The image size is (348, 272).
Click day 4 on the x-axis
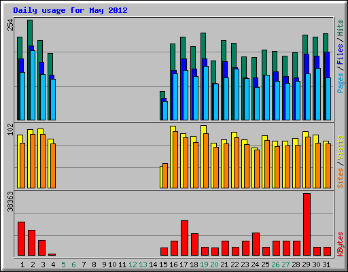coord(53,265)
